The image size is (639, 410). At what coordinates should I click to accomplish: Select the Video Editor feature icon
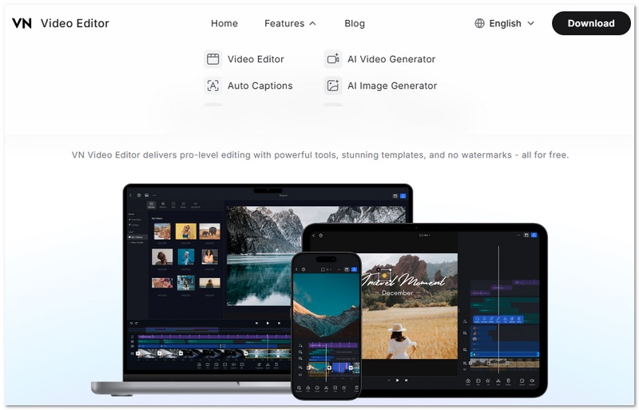(212, 59)
